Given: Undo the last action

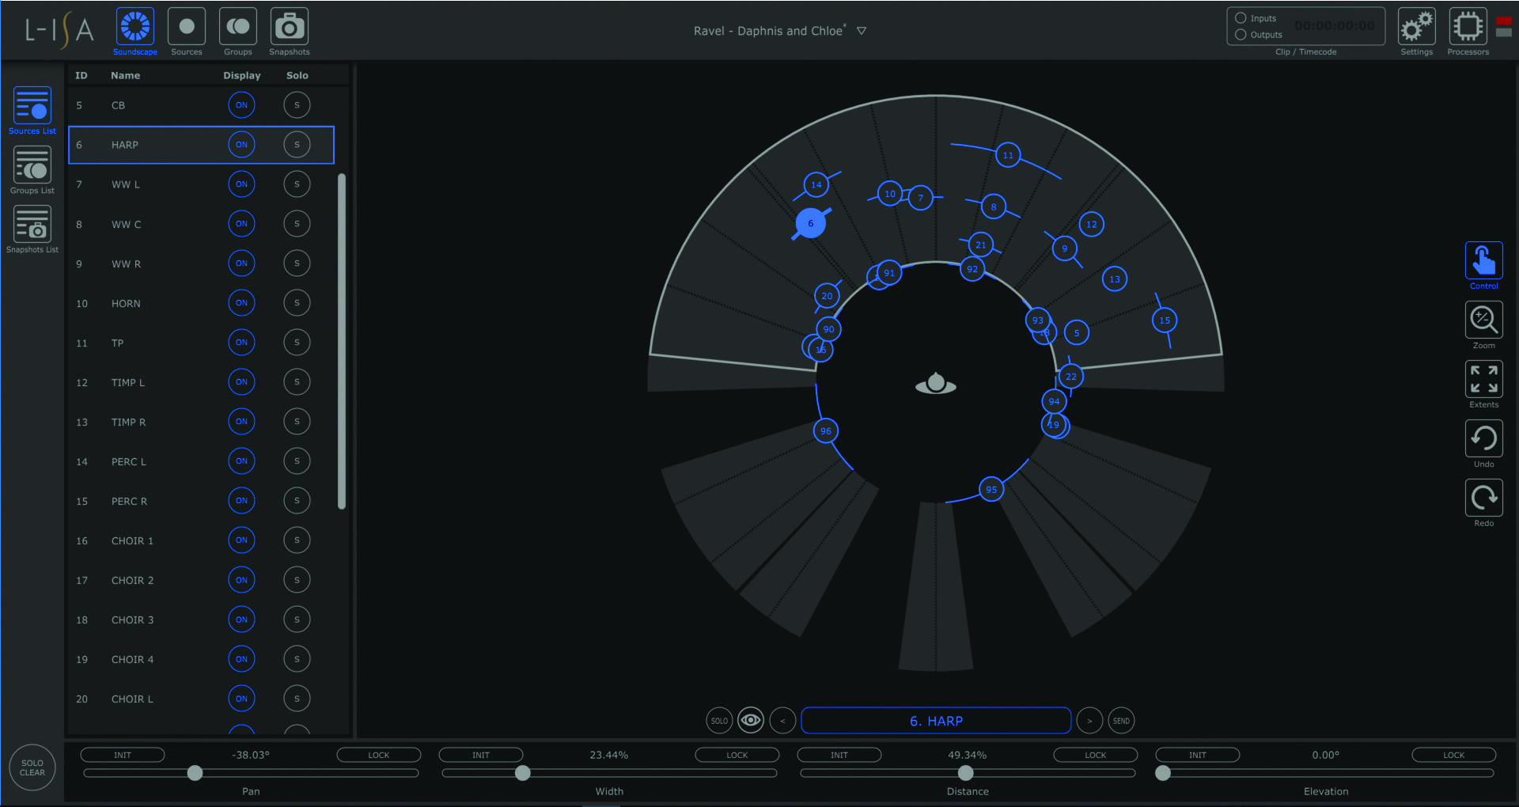Looking at the screenshot, I should coord(1483,439).
